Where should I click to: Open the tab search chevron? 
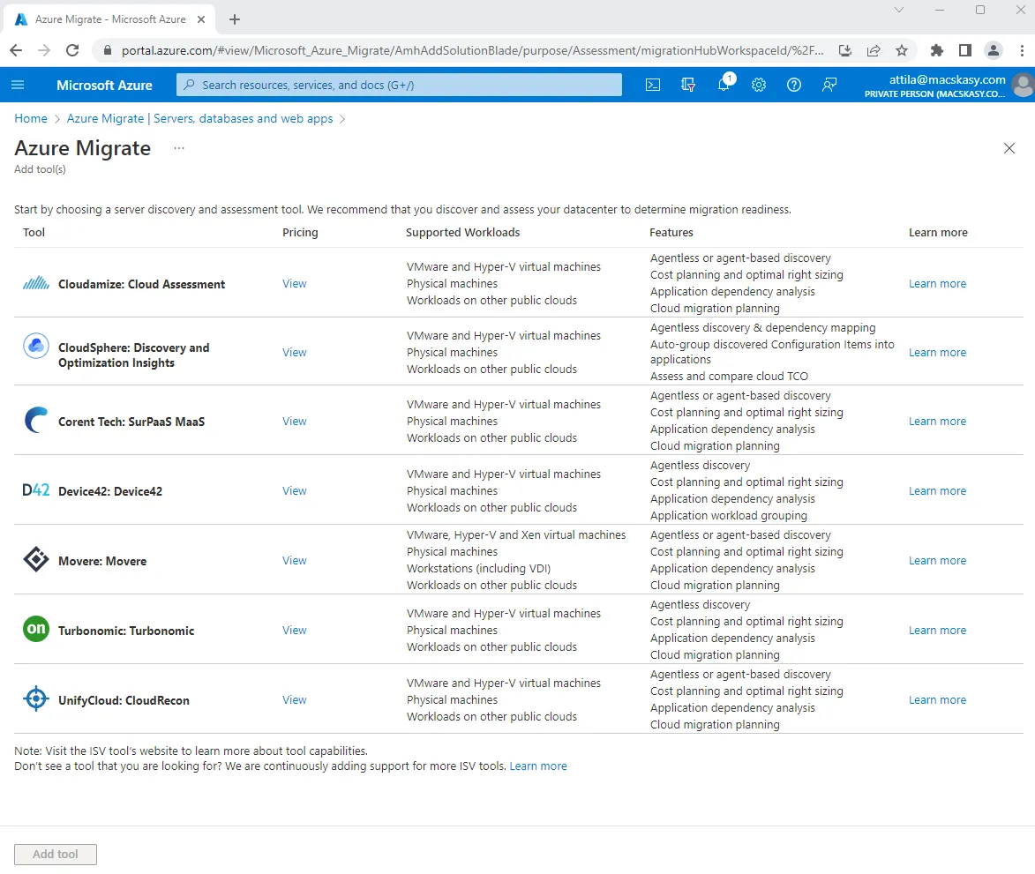[x=899, y=10]
